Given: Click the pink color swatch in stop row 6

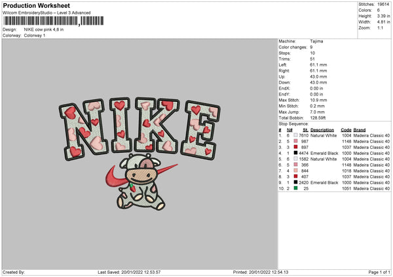Looking at the screenshot, I should click(x=295, y=165).
